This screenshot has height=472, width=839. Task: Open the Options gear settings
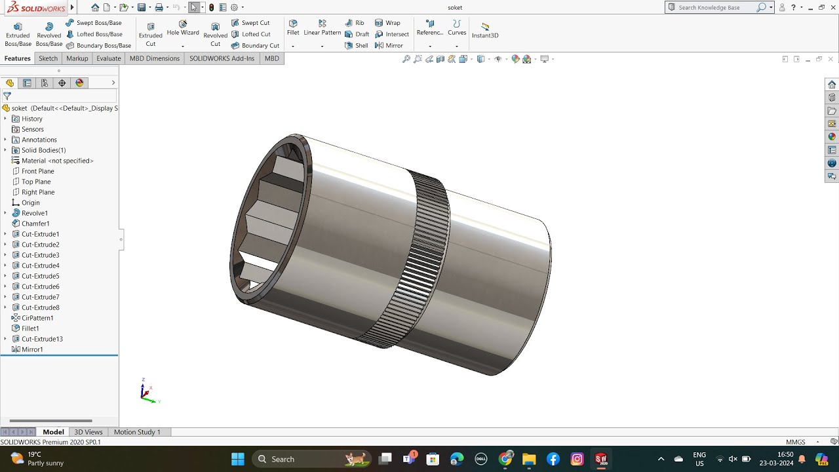tap(234, 7)
